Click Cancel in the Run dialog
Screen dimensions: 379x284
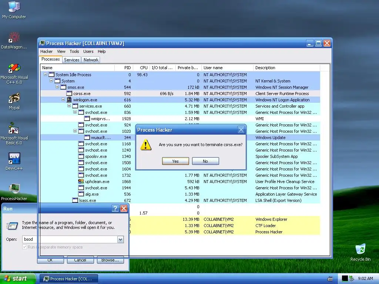click(x=80, y=260)
